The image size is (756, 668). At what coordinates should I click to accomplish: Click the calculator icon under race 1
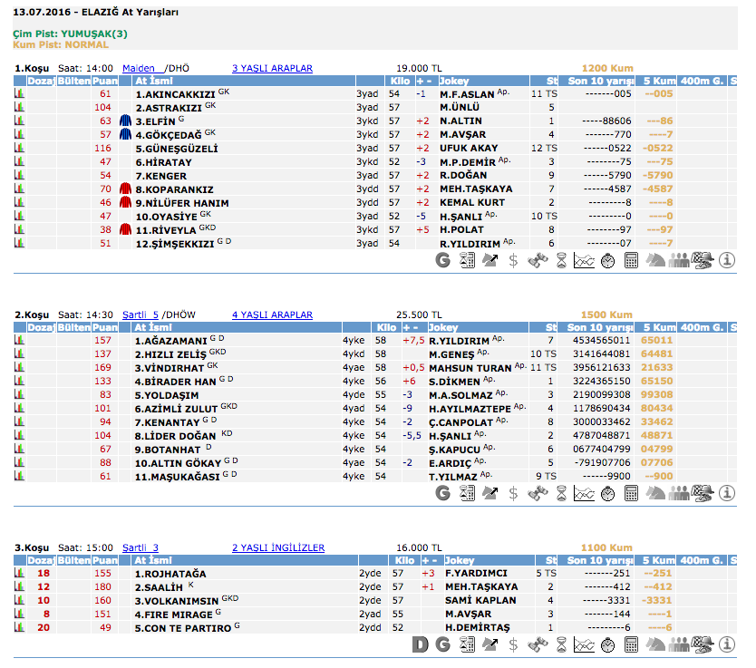631,261
